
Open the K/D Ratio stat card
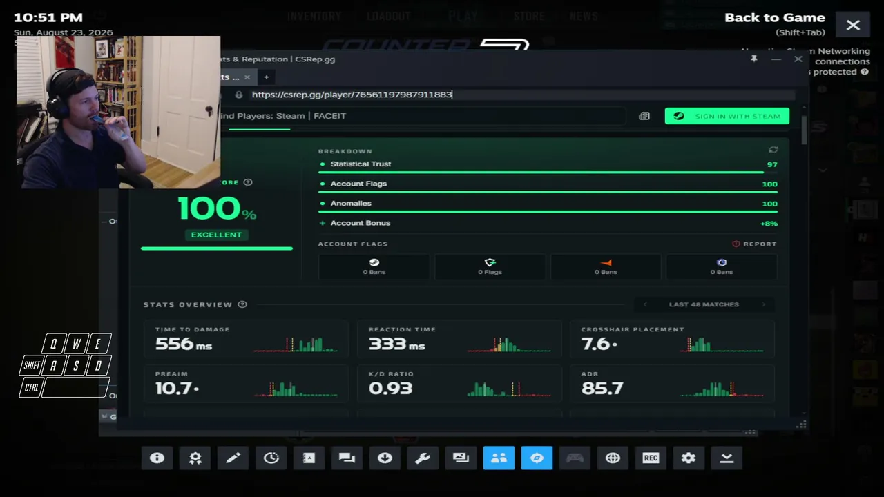[x=459, y=383]
